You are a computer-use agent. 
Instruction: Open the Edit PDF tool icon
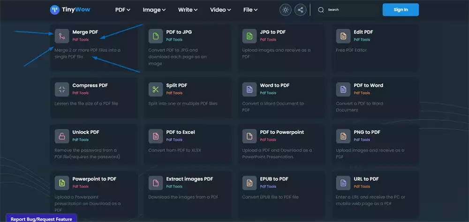click(x=343, y=36)
